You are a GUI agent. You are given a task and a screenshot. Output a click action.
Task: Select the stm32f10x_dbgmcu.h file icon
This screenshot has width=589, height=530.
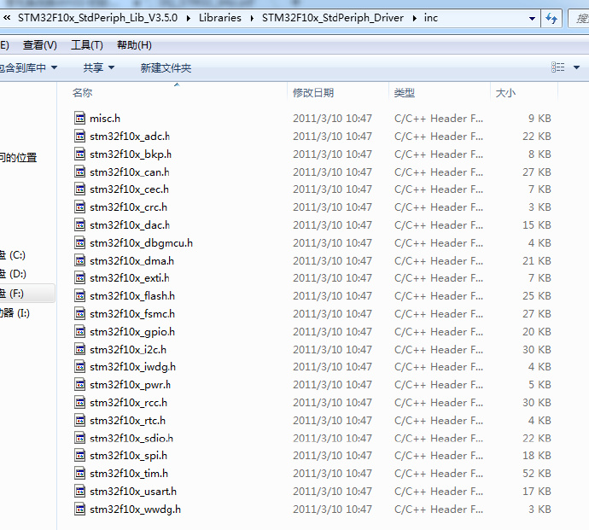click(79, 242)
